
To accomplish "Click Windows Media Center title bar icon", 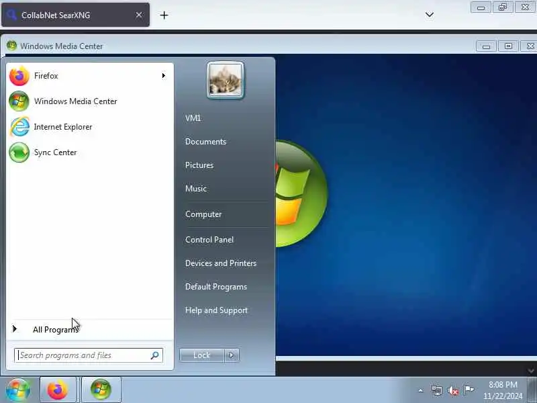I will 11,46.
